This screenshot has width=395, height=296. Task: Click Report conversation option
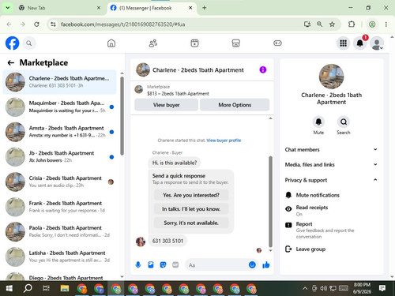click(331, 230)
